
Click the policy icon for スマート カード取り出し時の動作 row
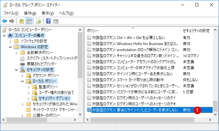(x=89, y=80)
